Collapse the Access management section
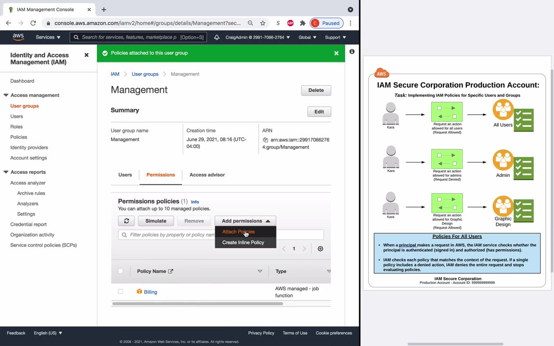This screenshot has height=346, width=554. (x=6, y=95)
